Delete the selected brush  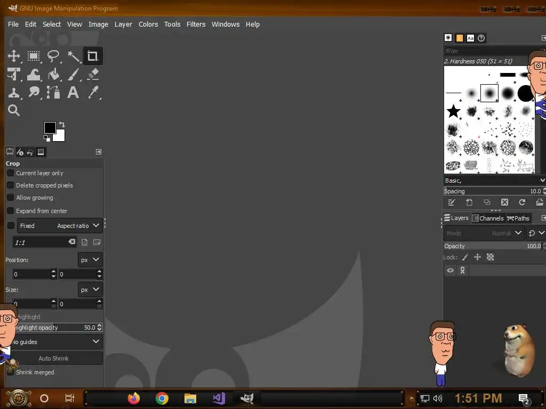(x=504, y=202)
